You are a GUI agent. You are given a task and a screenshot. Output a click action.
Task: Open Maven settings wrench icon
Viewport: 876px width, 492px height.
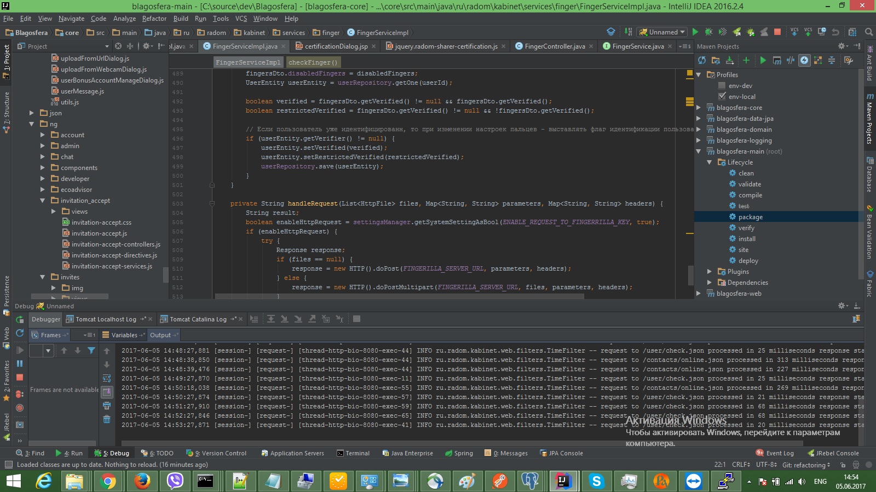point(849,60)
